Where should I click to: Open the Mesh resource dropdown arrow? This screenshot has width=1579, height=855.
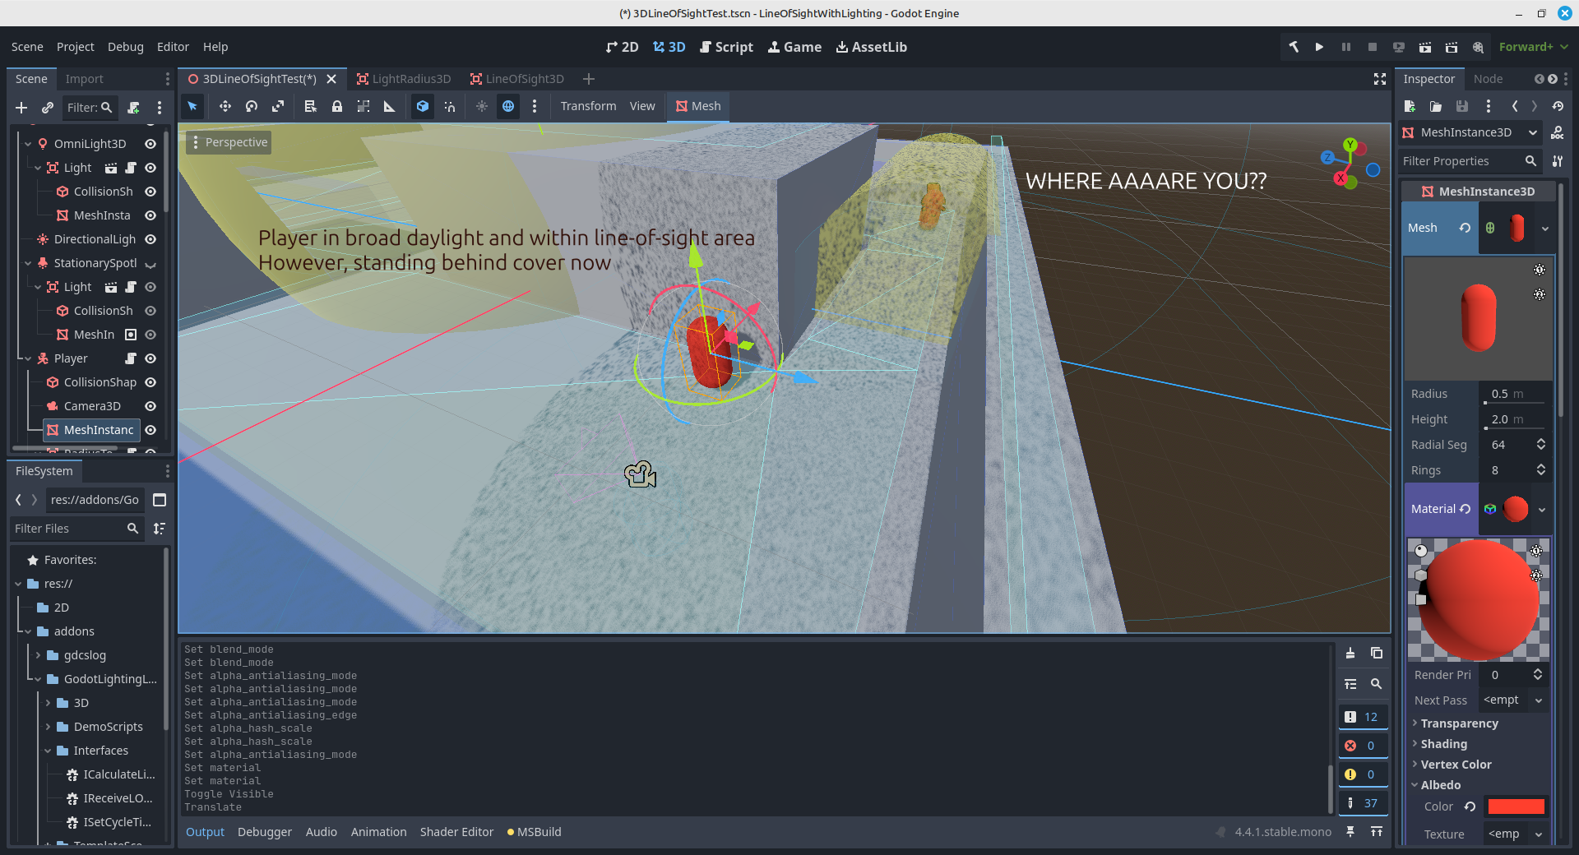coord(1545,229)
